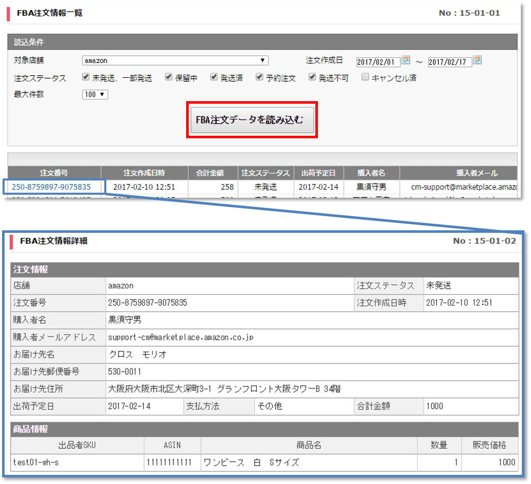The height and width of the screenshot is (484, 531).
Task: Click the detail 店舗 value amazon
Action: pos(121,286)
